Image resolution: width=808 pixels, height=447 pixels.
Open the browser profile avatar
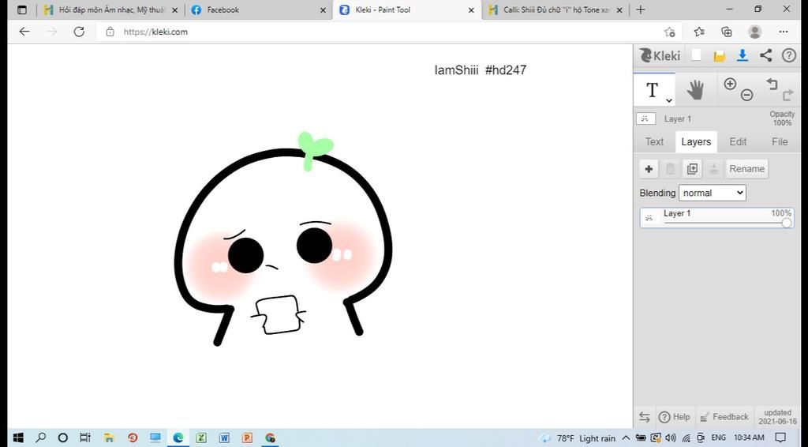(755, 32)
